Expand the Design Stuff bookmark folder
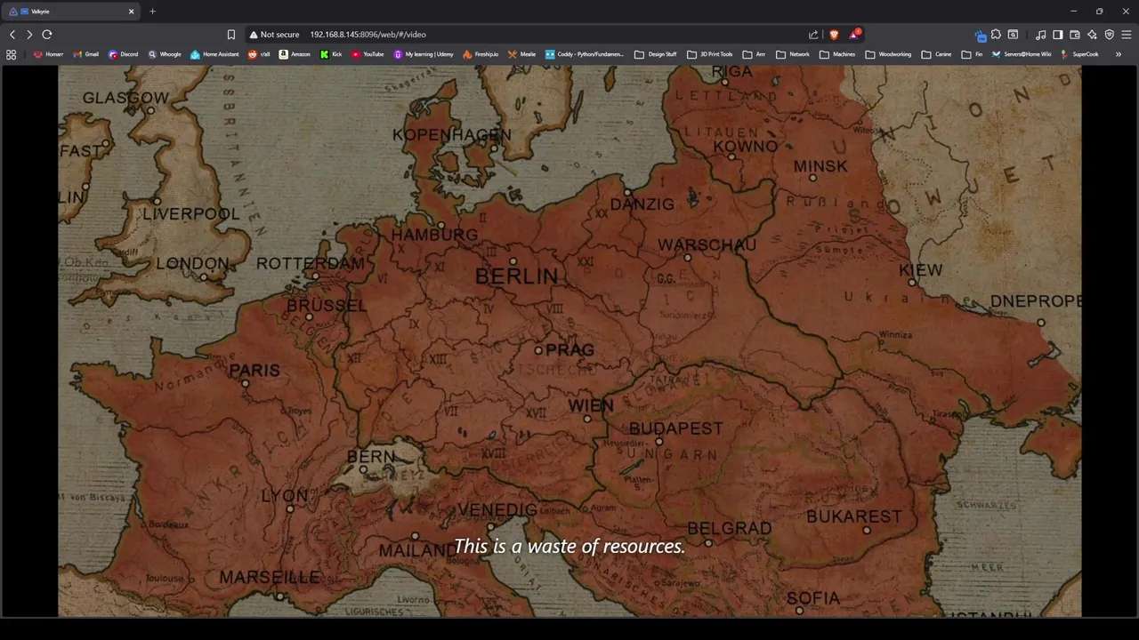 (656, 54)
